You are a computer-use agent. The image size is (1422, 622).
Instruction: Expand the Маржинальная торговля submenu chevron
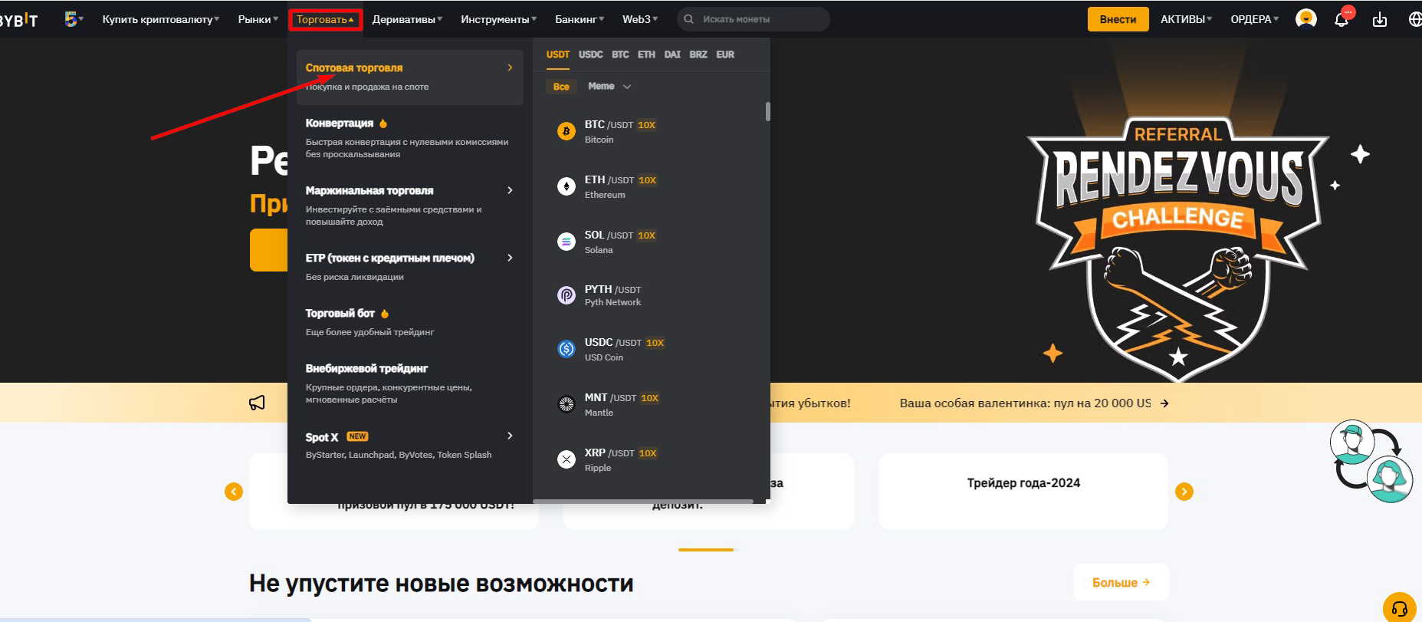click(x=510, y=190)
